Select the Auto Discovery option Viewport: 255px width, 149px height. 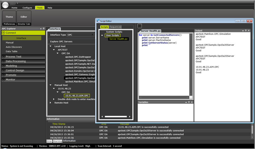14,47
